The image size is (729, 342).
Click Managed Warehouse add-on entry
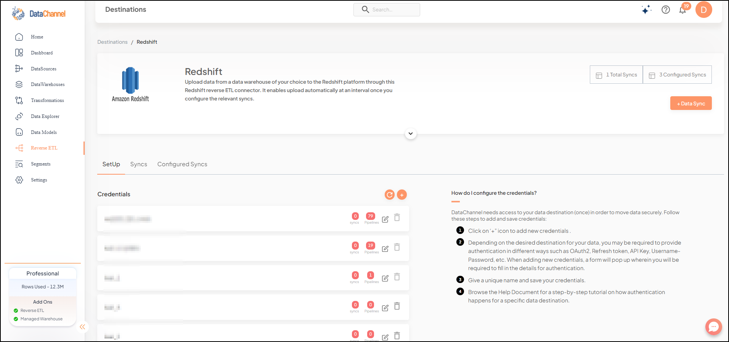click(38, 319)
